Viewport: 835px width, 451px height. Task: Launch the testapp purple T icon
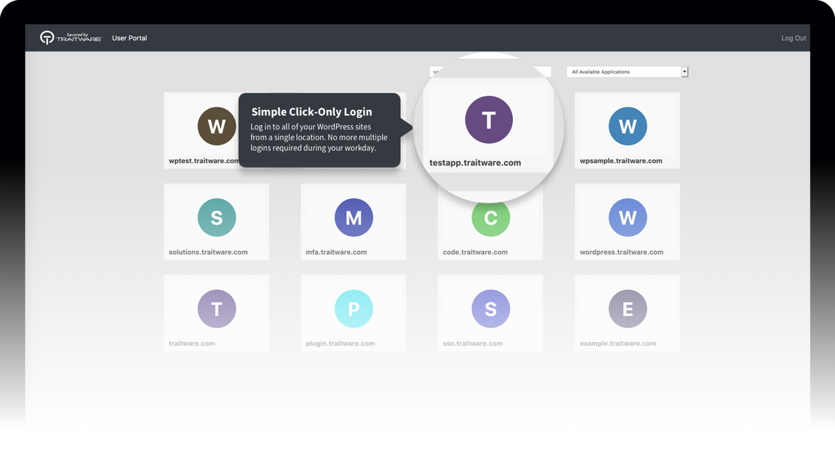[489, 120]
